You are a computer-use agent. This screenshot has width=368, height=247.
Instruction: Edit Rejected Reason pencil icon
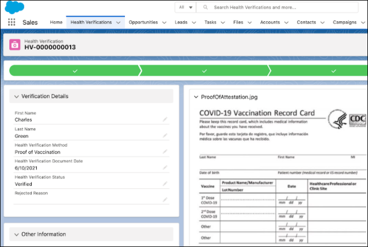tap(165, 199)
